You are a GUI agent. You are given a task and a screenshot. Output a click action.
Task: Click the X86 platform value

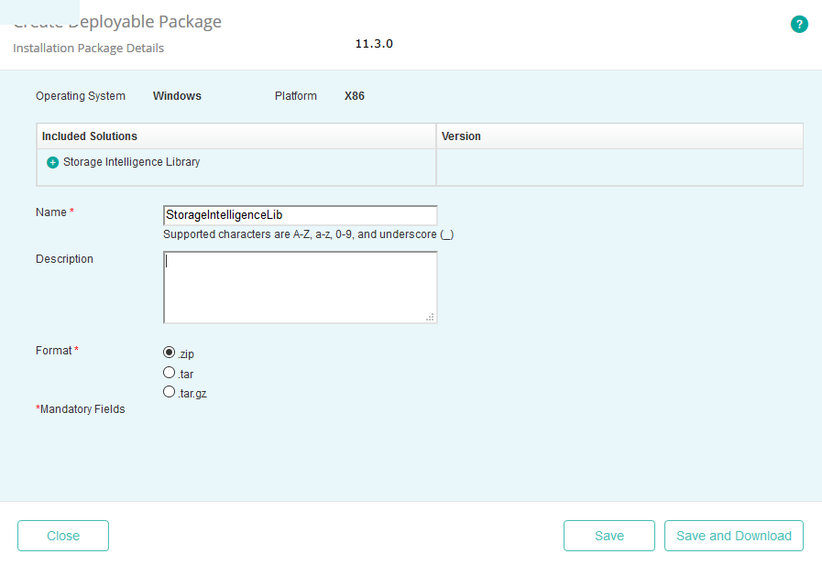[354, 95]
